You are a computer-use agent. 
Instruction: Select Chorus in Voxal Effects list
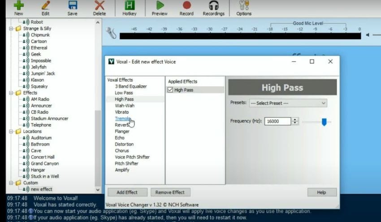122,151
